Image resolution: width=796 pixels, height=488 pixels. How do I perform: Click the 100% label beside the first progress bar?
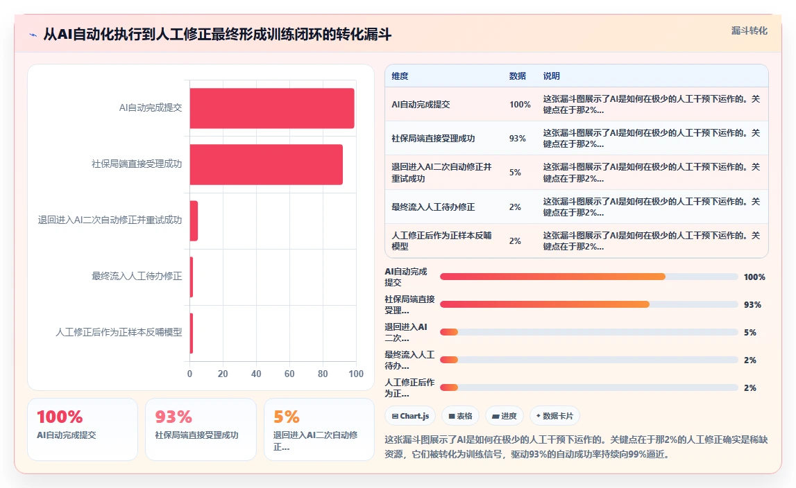click(754, 277)
